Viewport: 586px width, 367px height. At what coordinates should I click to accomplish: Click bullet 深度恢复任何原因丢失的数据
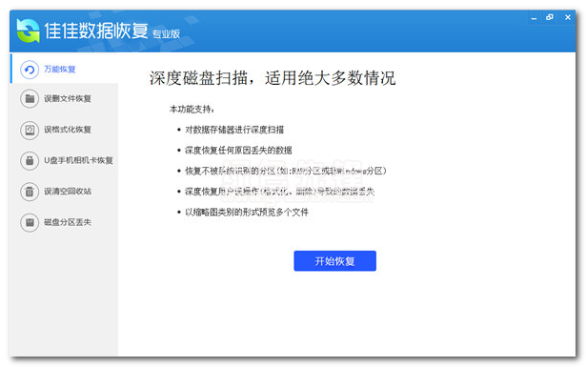point(238,151)
